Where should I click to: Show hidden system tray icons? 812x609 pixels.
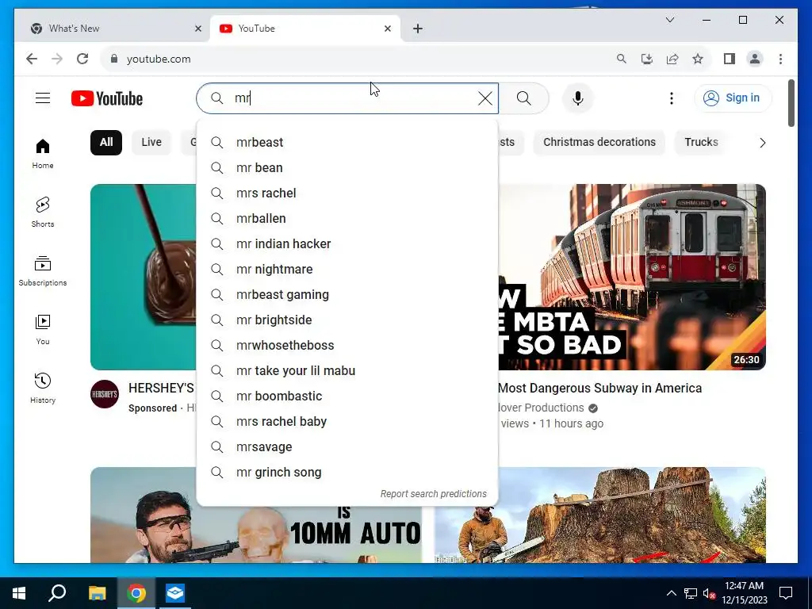pyautogui.click(x=671, y=593)
